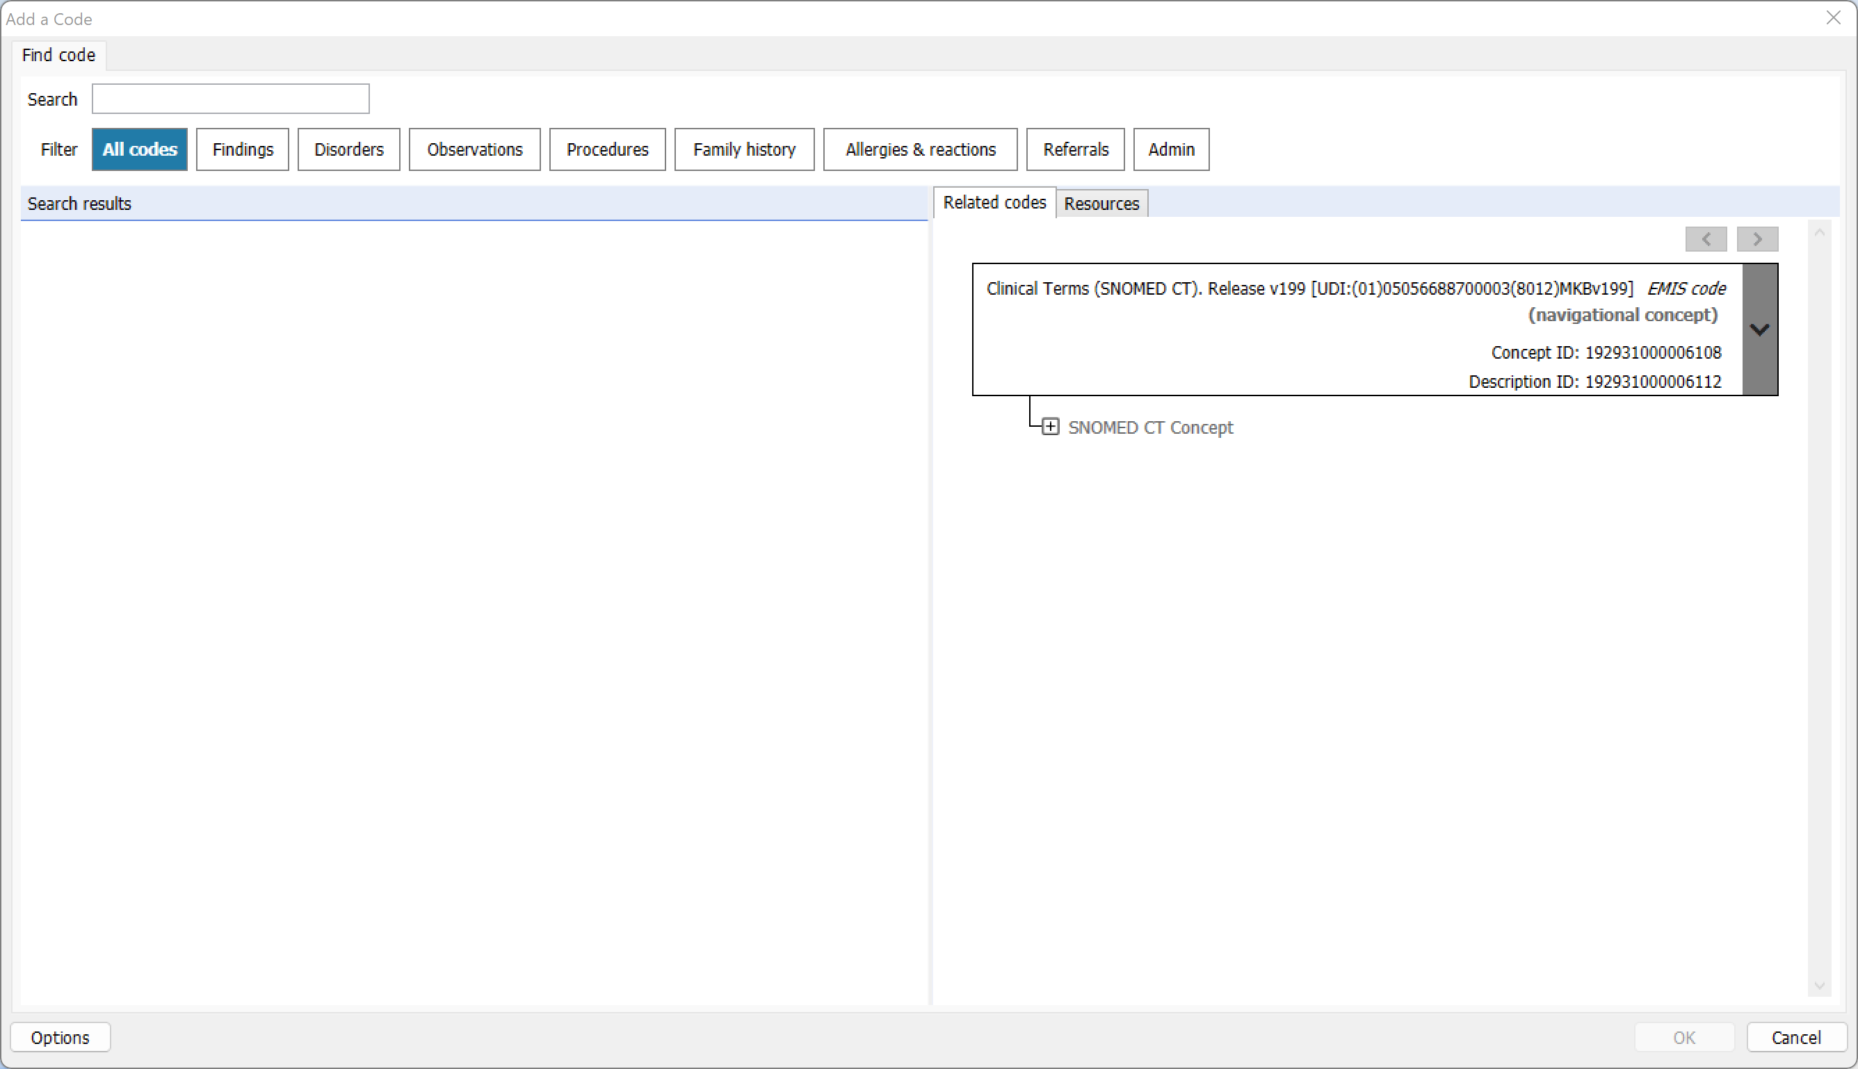The width and height of the screenshot is (1858, 1069).
Task: Click the Options button
Action: pyautogui.click(x=60, y=1037)
